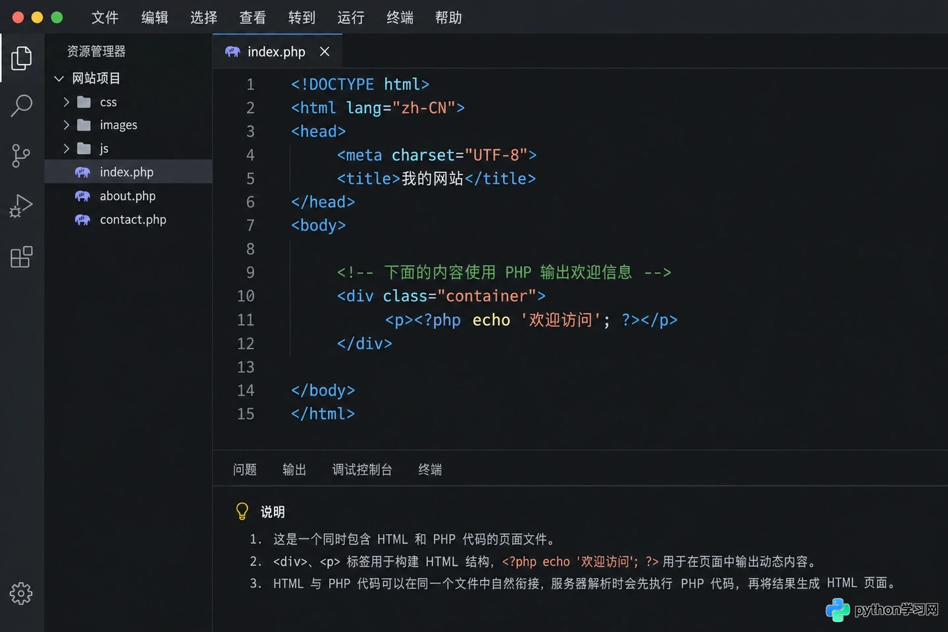The width and height of the screenshot is (948, 632).
Task: Open the 终端 menu in menu bar
Action: tap(400, 18)
